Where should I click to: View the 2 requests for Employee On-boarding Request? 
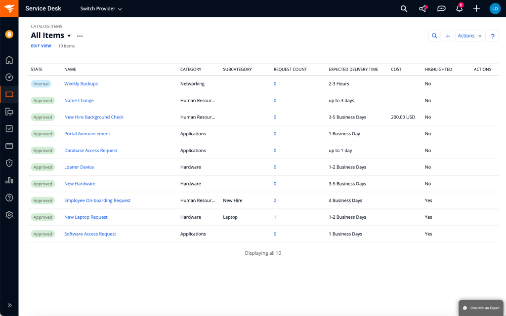pyautogui.click(x=275, y=200)
